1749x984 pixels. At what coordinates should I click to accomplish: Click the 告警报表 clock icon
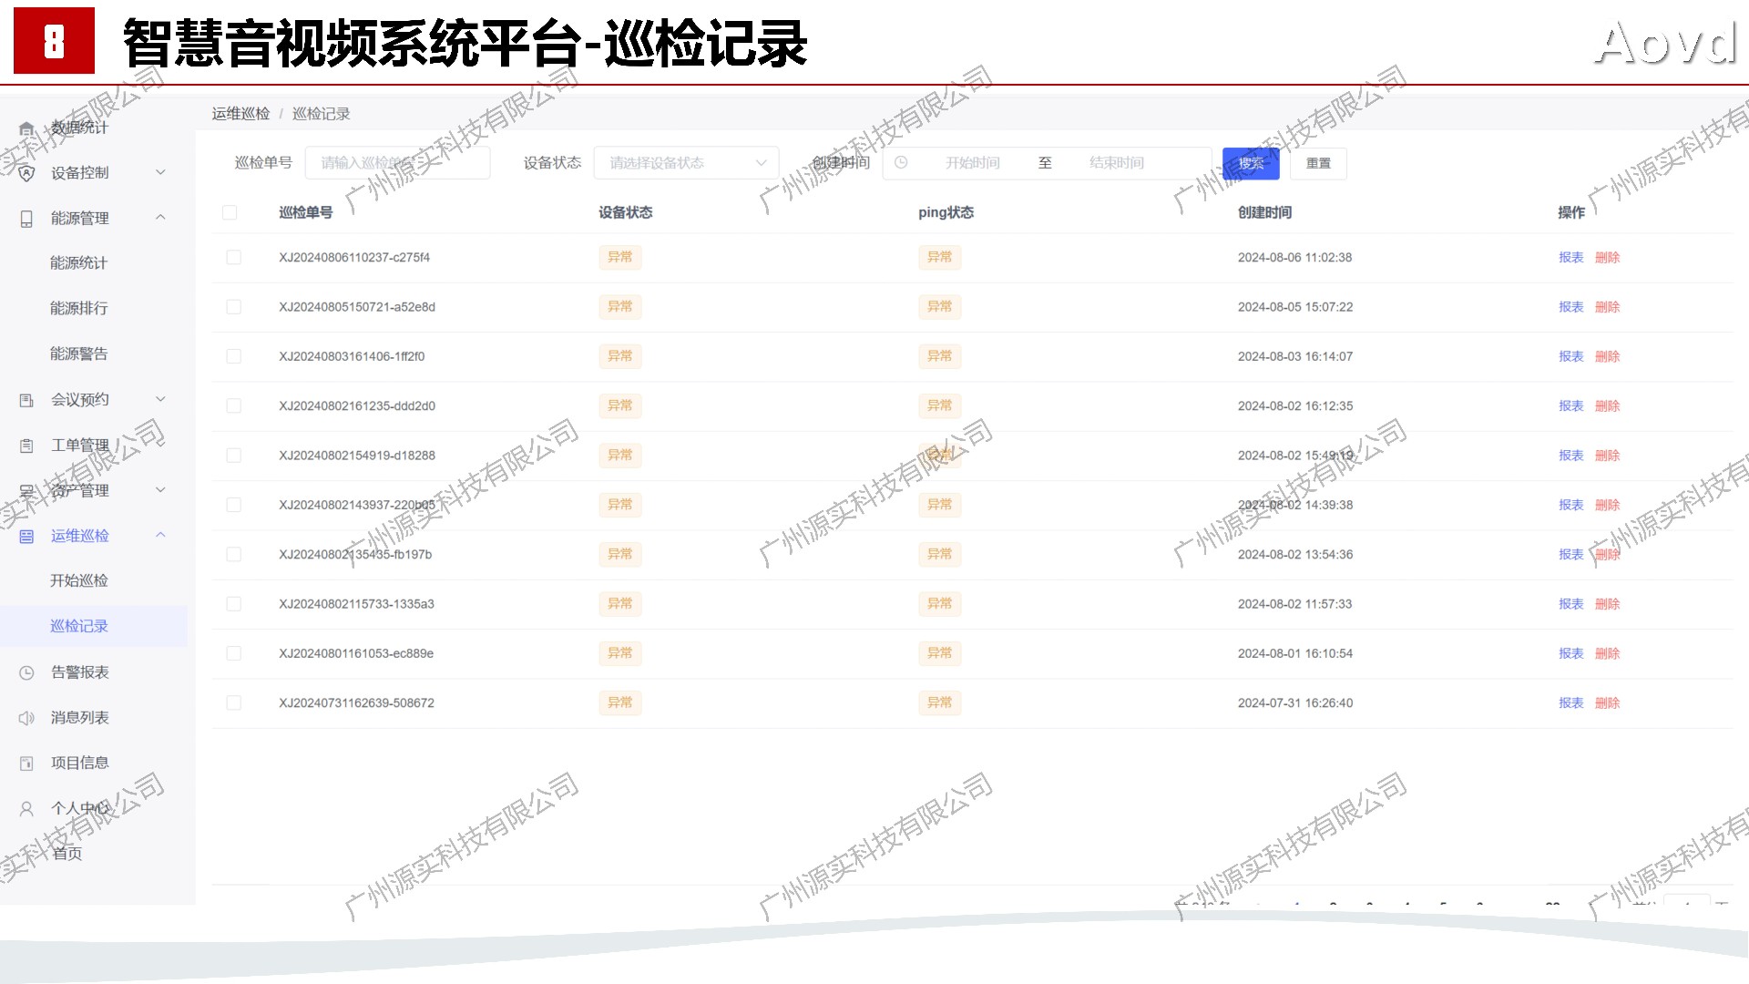click(x=26, y=672)
